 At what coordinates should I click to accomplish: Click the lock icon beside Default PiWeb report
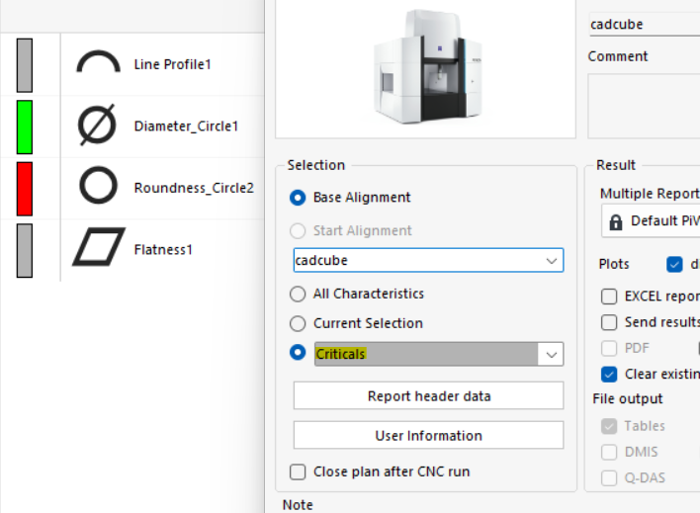pyautogui.click(x=616, y=221)
